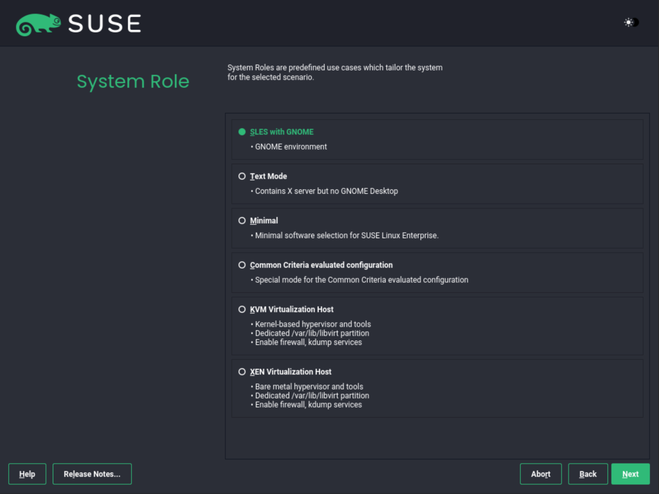Select the Text Mode system role
This screenshot has height=494, width=659.
[x=242, y=176]
